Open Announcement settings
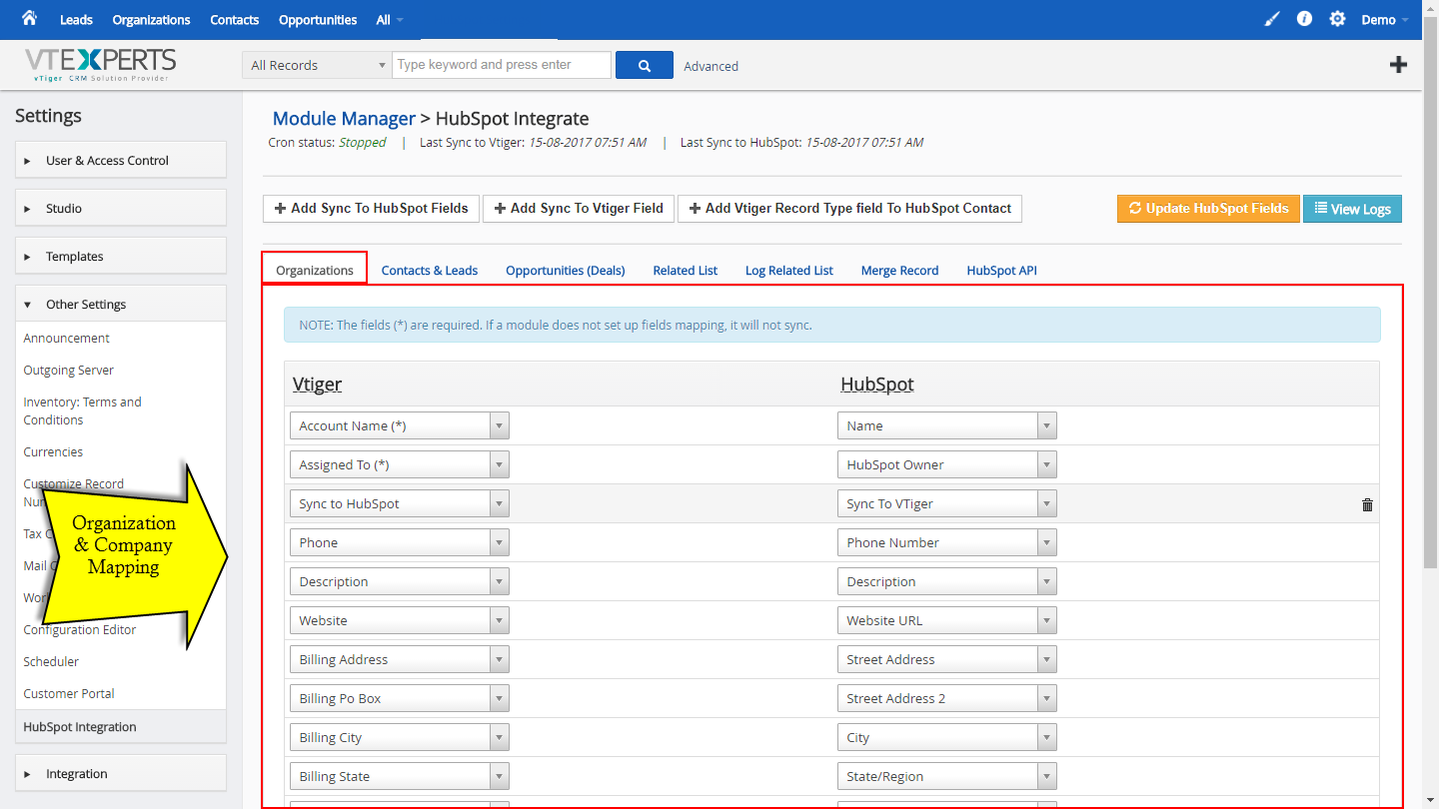 pos(67,339)
